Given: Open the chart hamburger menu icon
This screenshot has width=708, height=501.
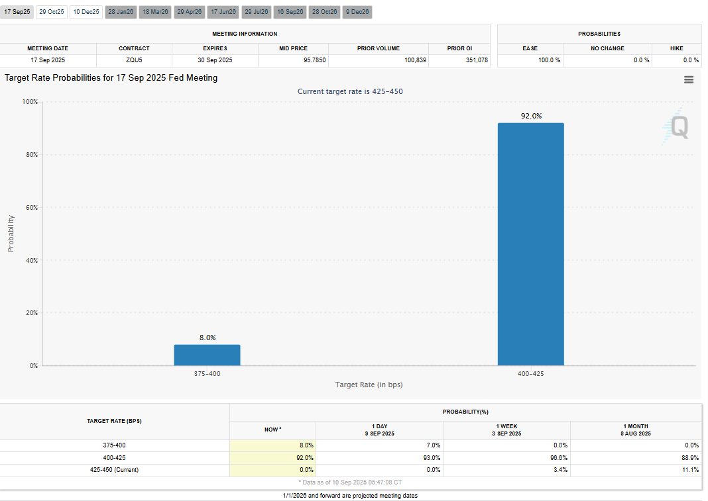Looking at the screenshot, I should point(689,80).
